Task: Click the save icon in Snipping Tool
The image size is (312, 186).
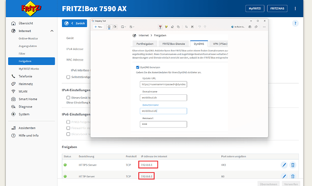Action: click(x=250, y=27)
